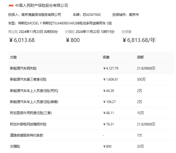
Task: Click the license plate 苏ADW7600
Action: [92, 14]
